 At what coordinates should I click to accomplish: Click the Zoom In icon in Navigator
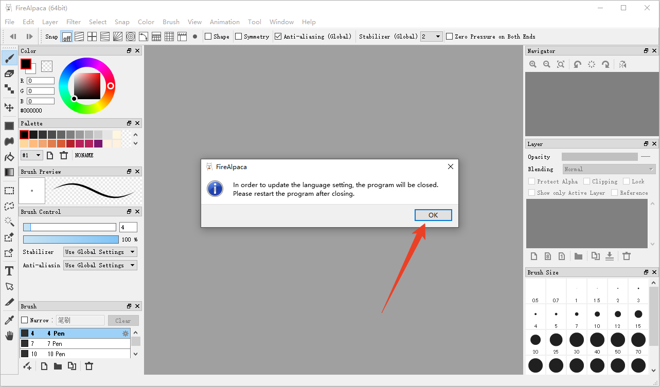pyautogui.click(x=533, y=64)
